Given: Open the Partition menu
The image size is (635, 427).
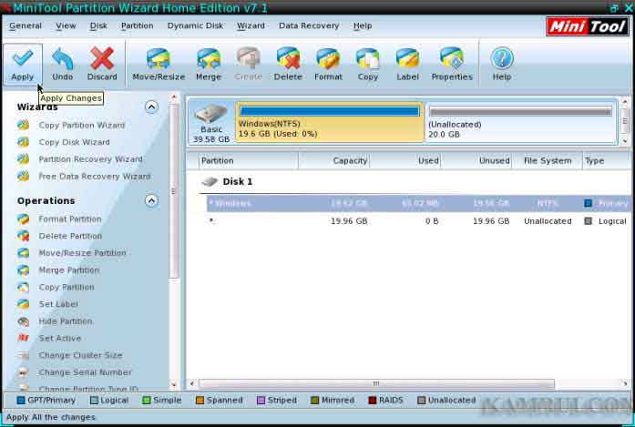Looking at the screenshot, I should (137, 25).
